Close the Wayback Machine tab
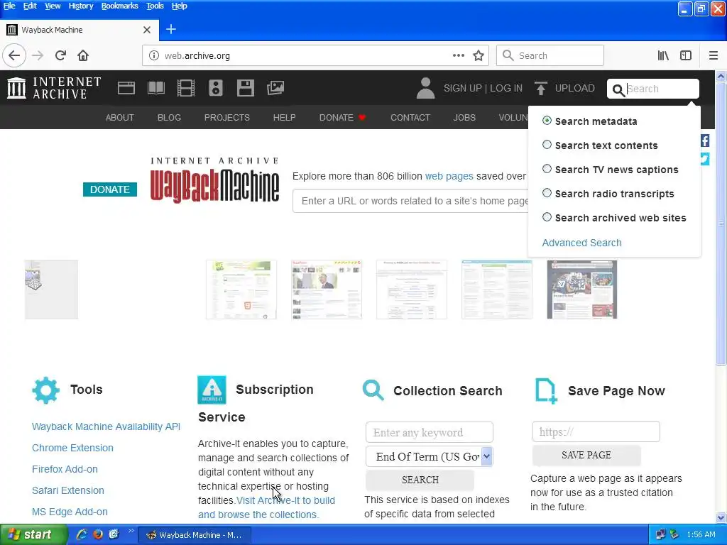Screen dimensions: 727x545 coord(147,30)
